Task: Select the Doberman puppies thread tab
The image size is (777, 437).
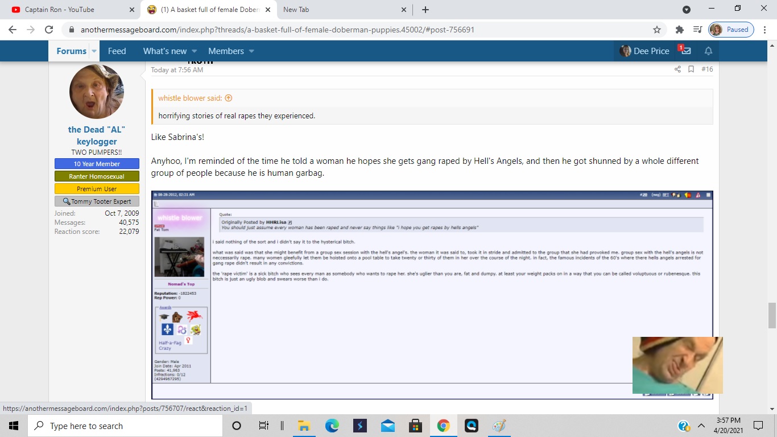Action: pyautogui.click(x=208, y=10)
